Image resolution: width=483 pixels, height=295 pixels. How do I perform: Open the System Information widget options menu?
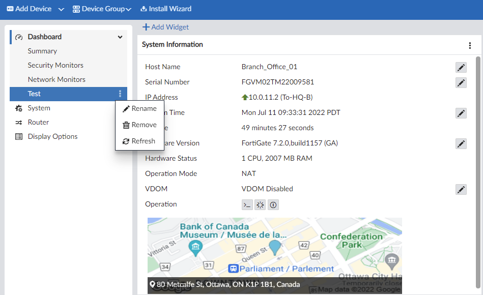470,45
